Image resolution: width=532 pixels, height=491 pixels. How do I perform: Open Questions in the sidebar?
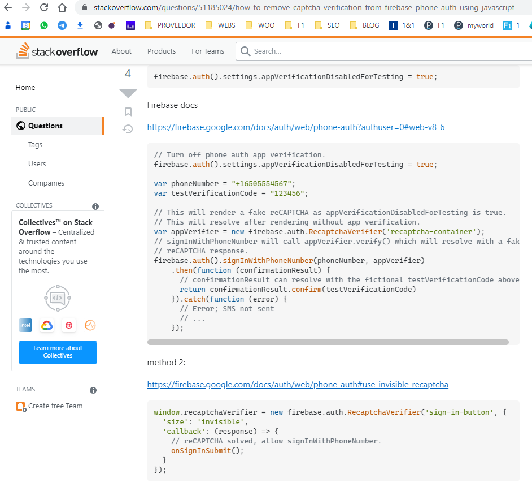[x=57, y=126]
